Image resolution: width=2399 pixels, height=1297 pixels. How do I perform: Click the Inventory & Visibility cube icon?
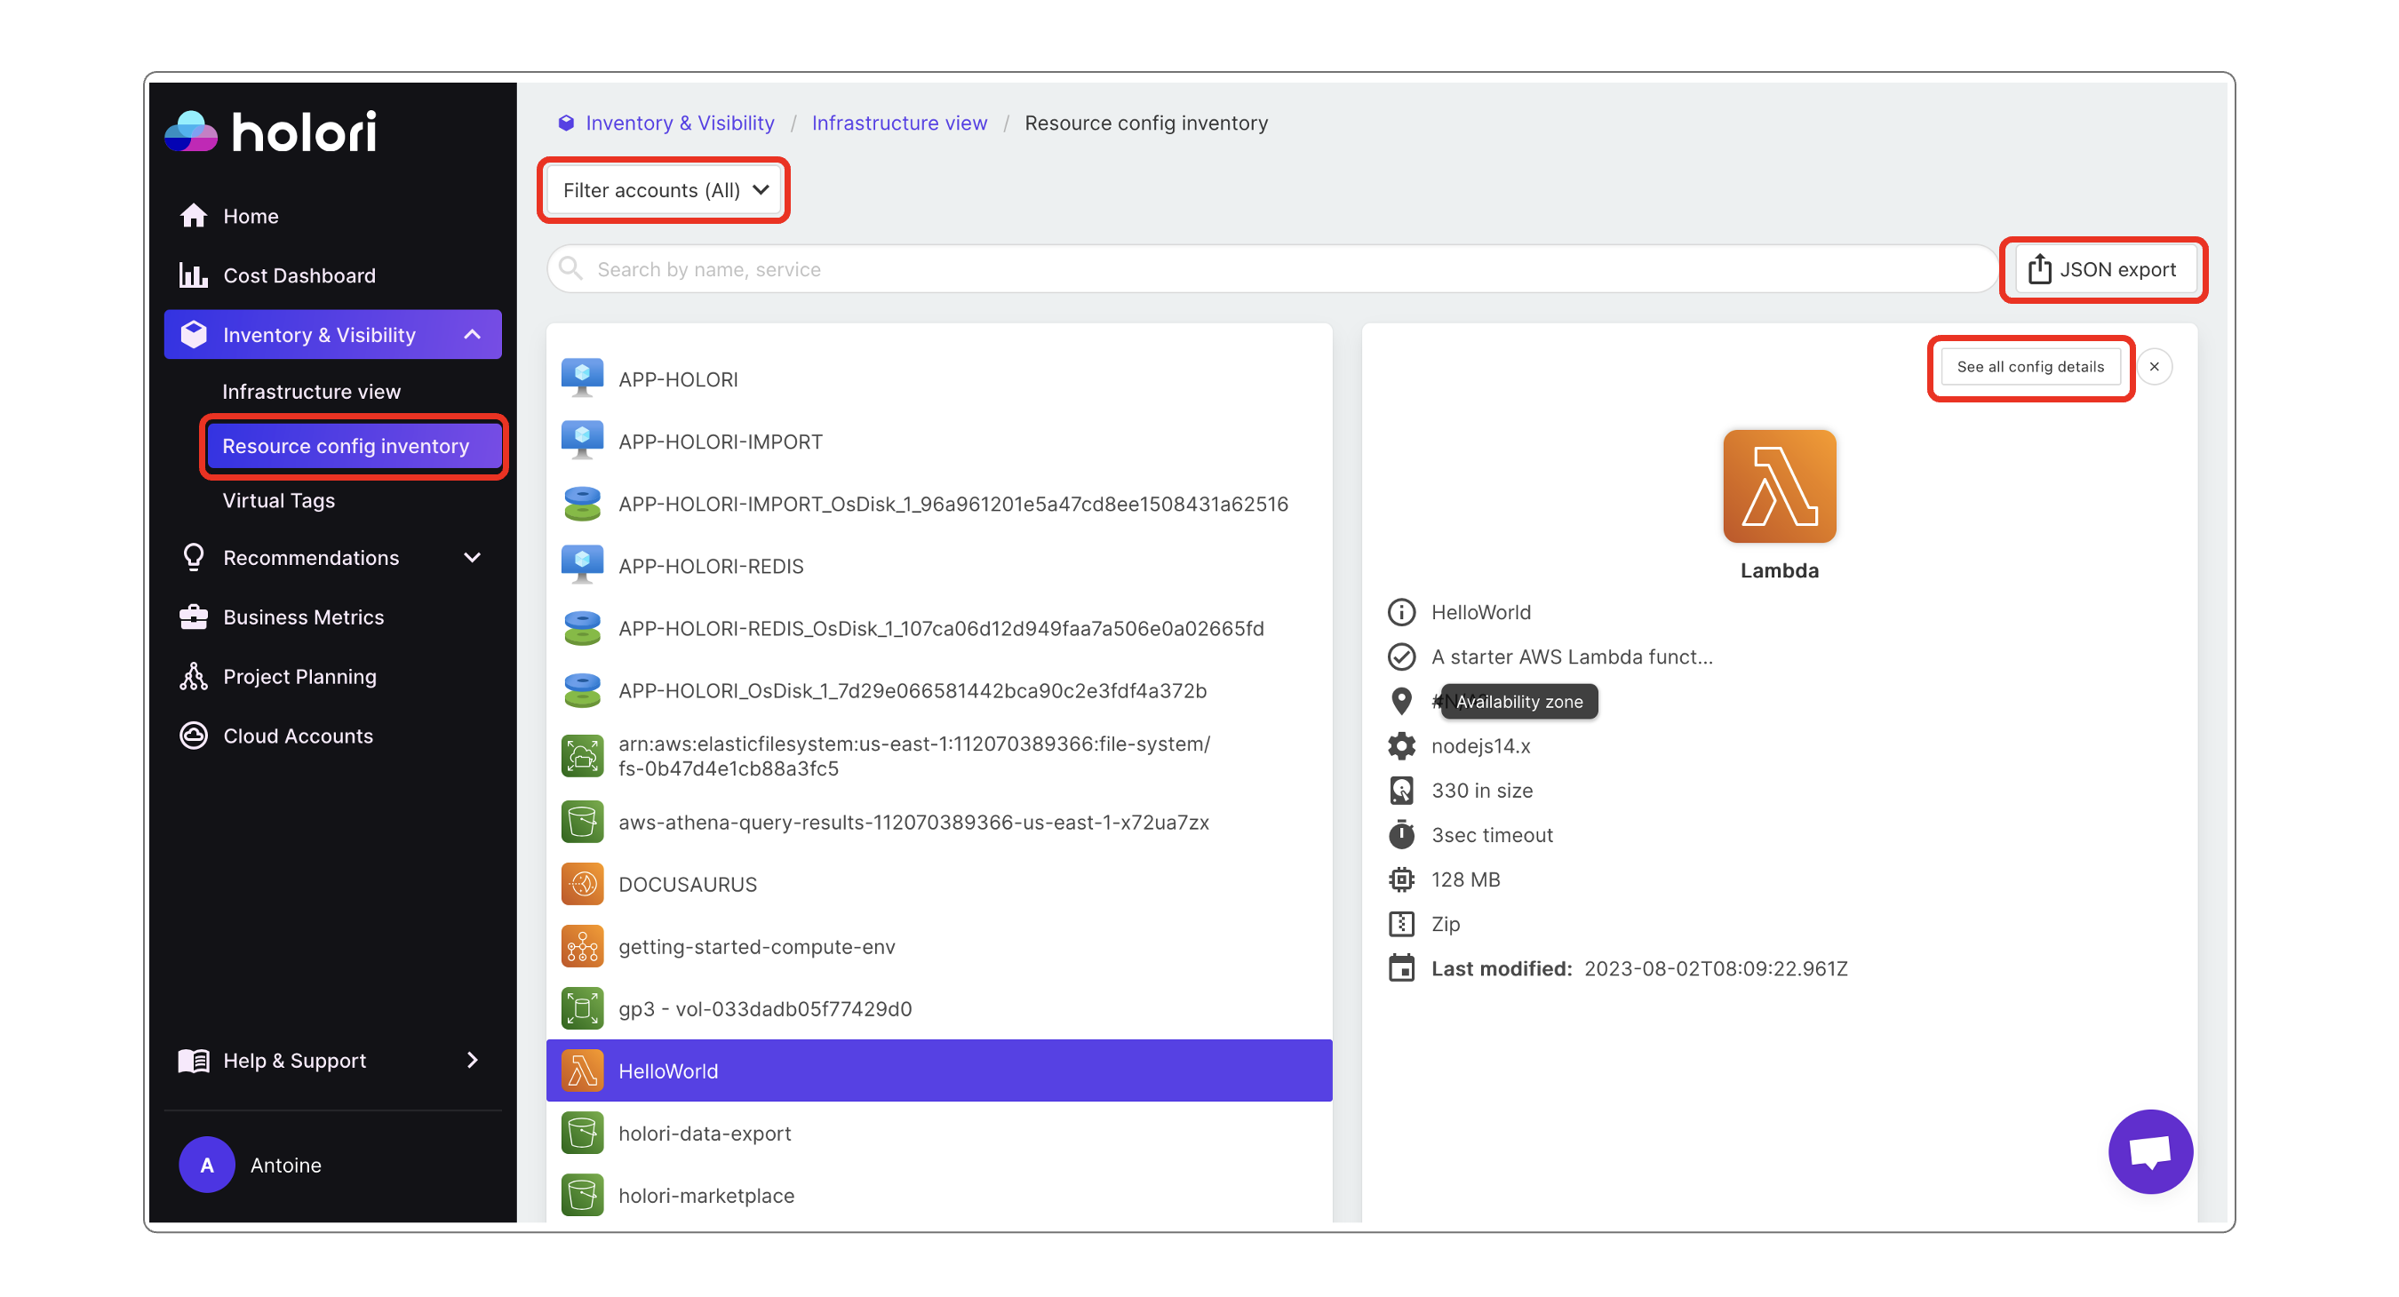point(194,335)
